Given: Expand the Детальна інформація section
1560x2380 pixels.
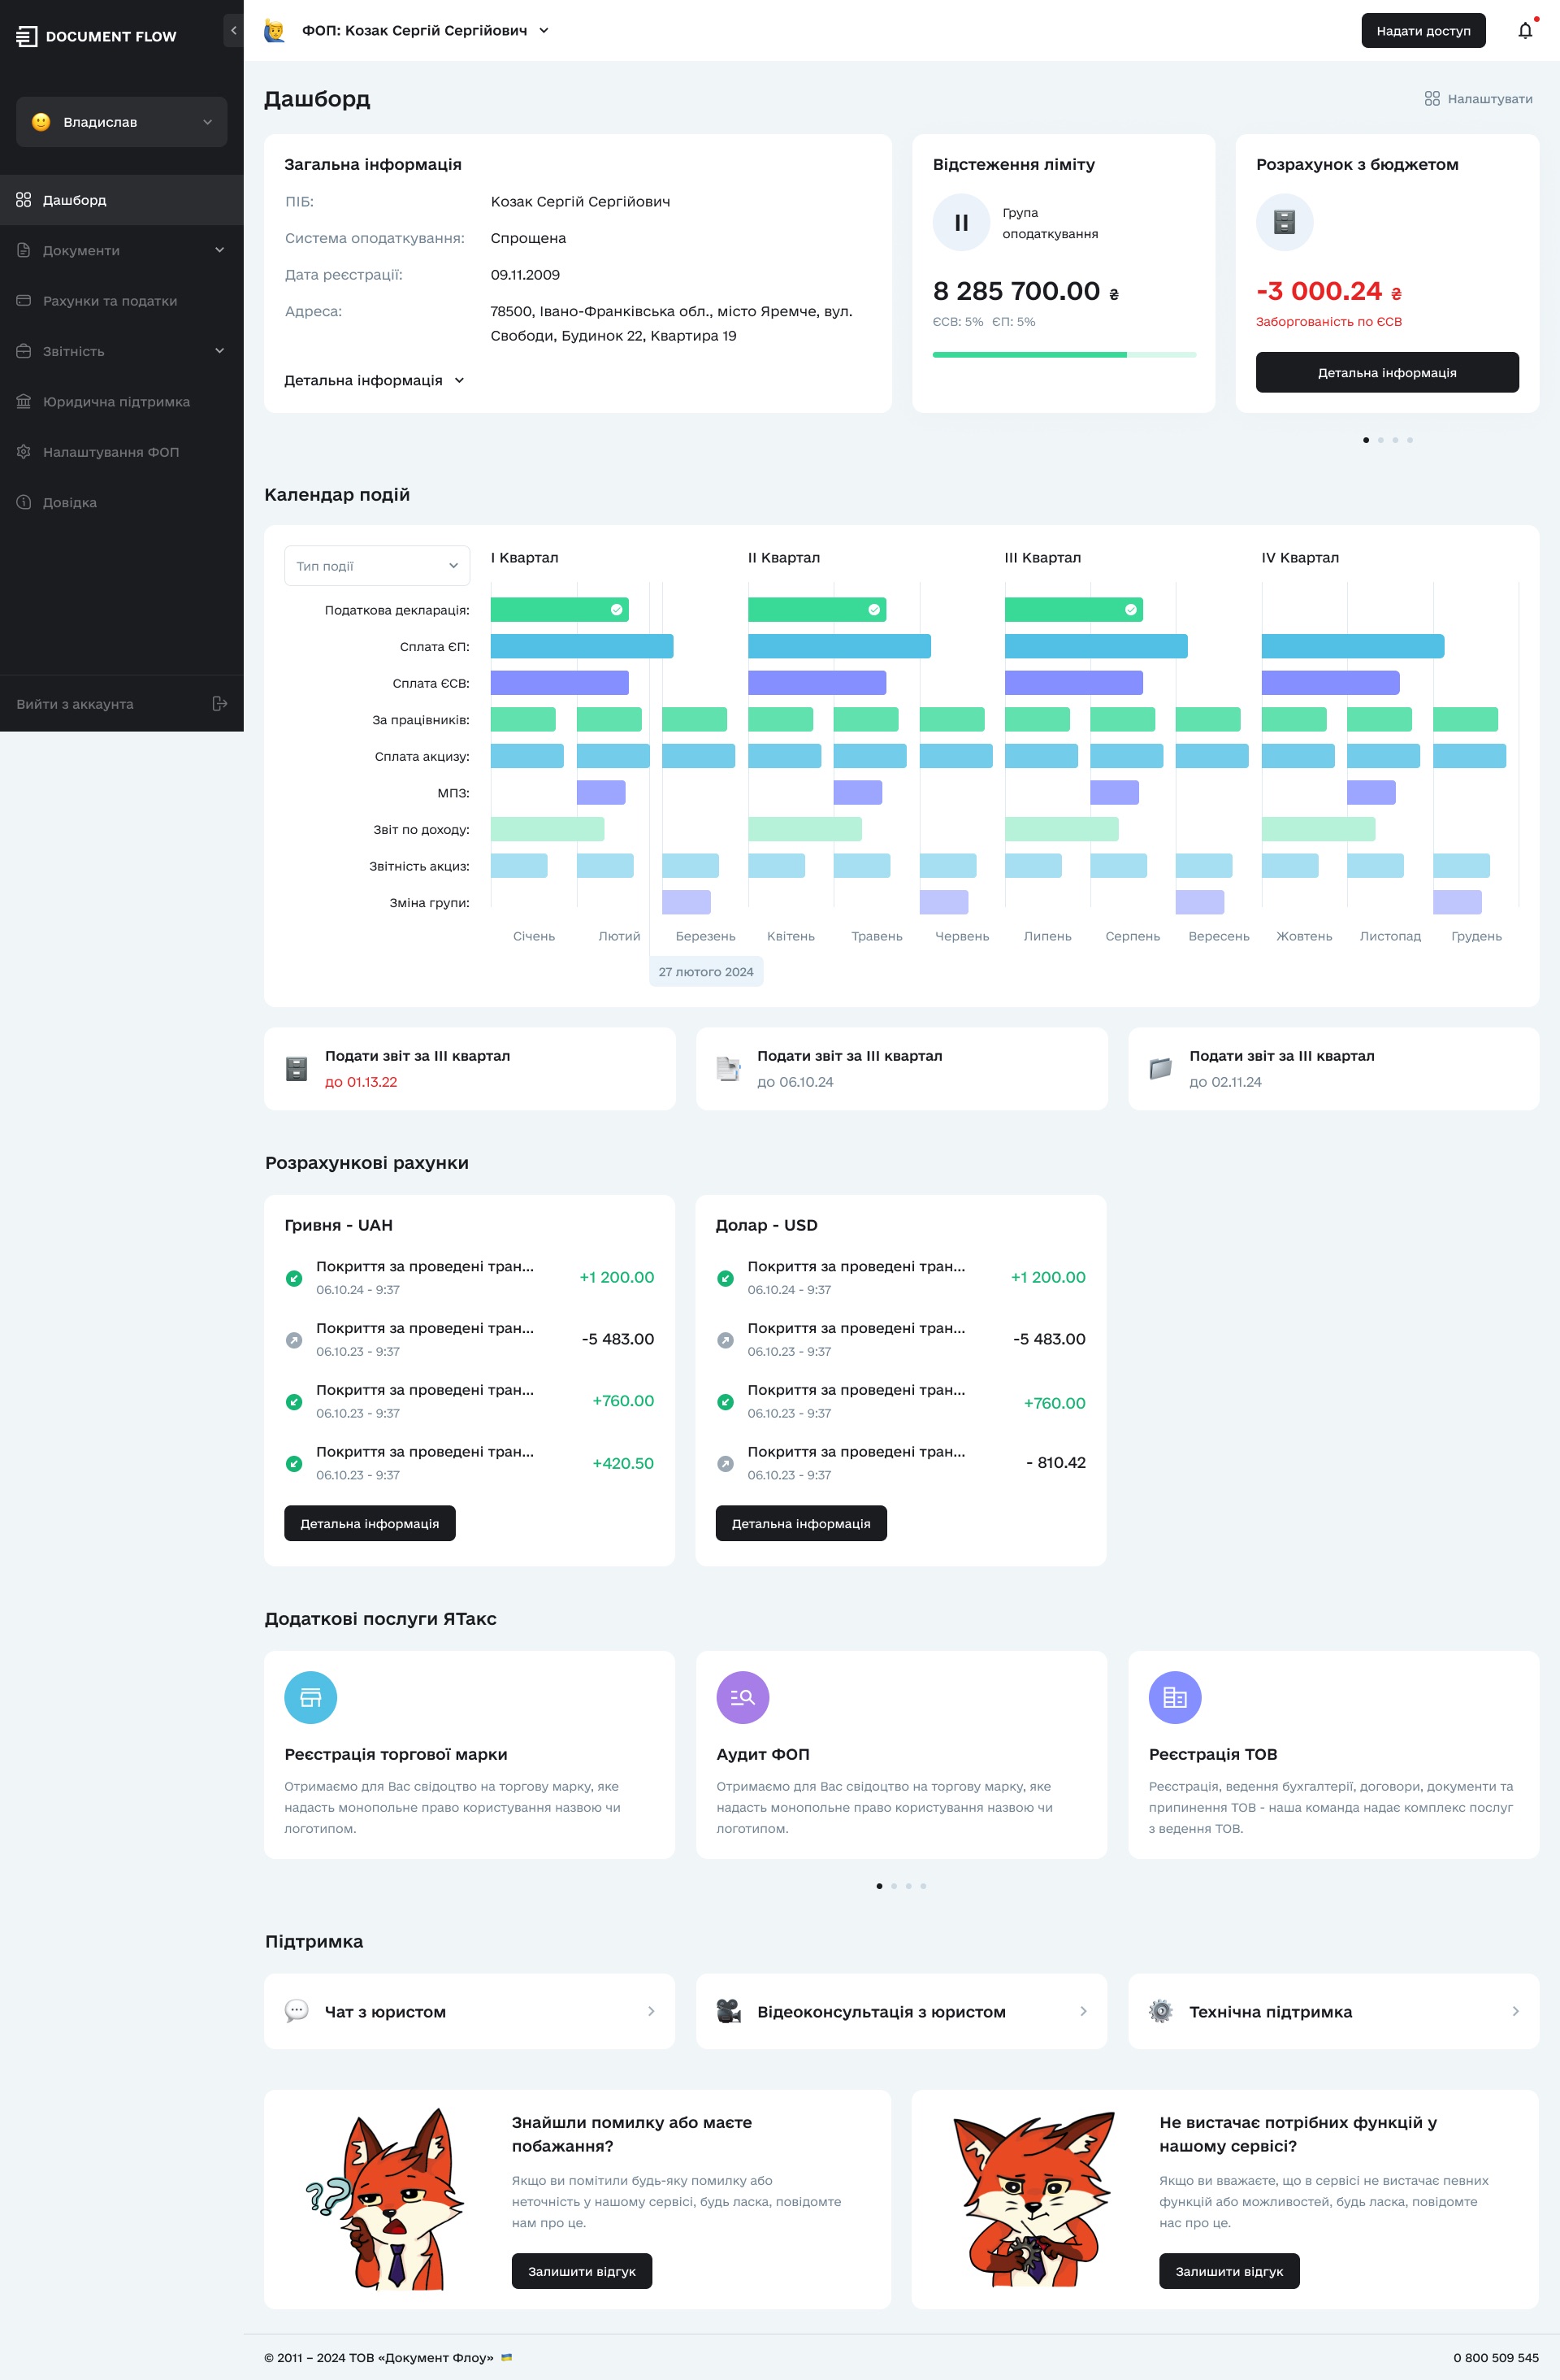Looking at the screenshot, I should click(x=370, y=381).
